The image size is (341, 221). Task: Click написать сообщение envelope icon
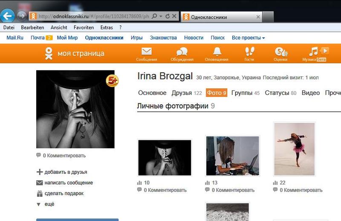point(39,183)
